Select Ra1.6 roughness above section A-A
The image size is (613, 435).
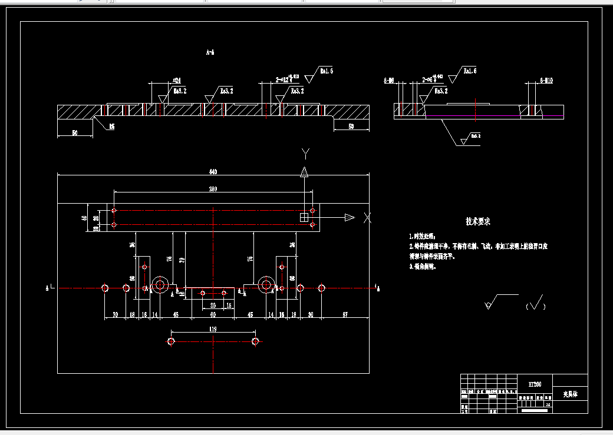[319, 74]
